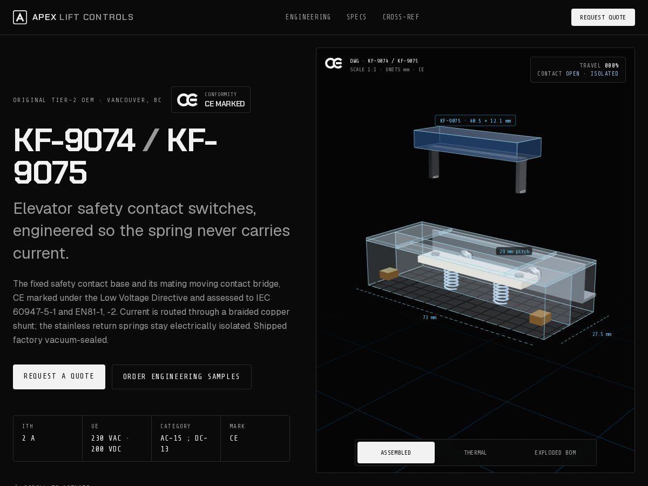Viewport: 648px width, 486px height.
Task: Click the Request a Quote hero button
Action: pyautogui.click(x=59, y=376)
